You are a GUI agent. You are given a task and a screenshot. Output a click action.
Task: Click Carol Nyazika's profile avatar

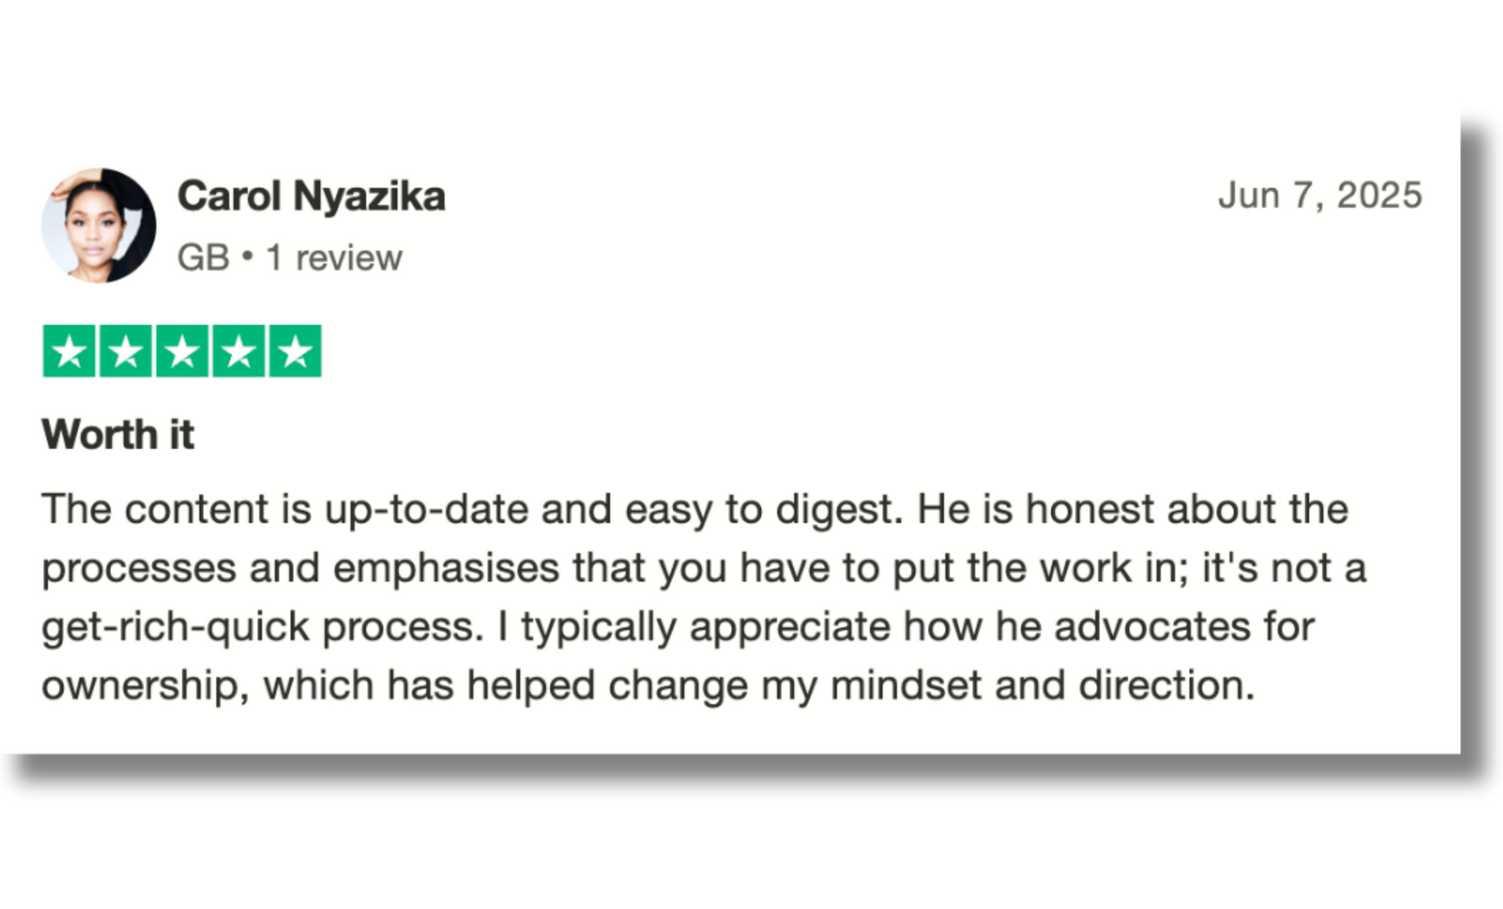tap(99, 225)
